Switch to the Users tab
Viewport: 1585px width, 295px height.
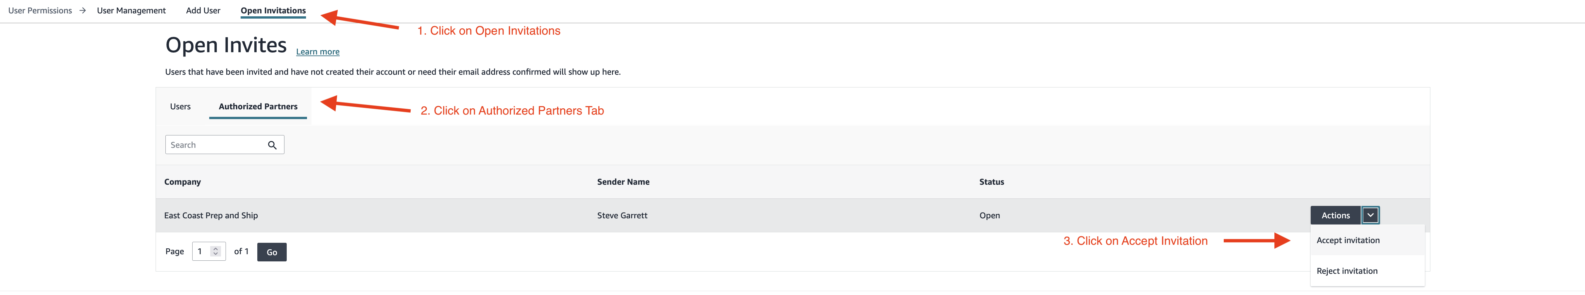(x=180, y=106)
